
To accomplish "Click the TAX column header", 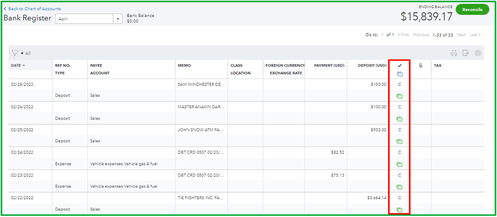I will (438, 66).
